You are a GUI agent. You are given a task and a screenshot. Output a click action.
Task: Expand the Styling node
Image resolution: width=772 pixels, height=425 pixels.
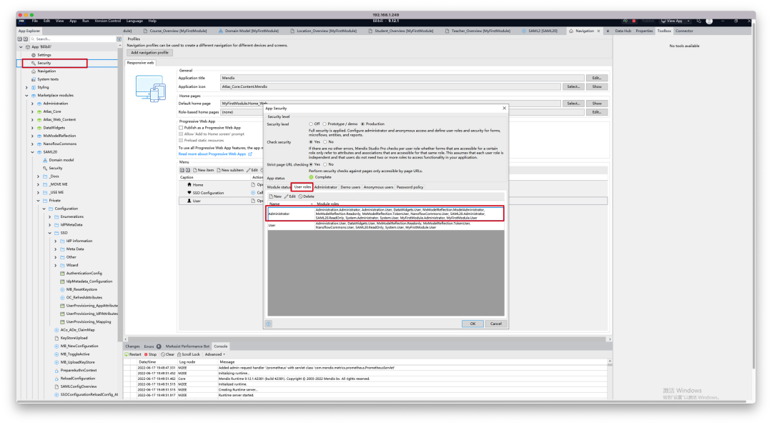coord(26,88)
